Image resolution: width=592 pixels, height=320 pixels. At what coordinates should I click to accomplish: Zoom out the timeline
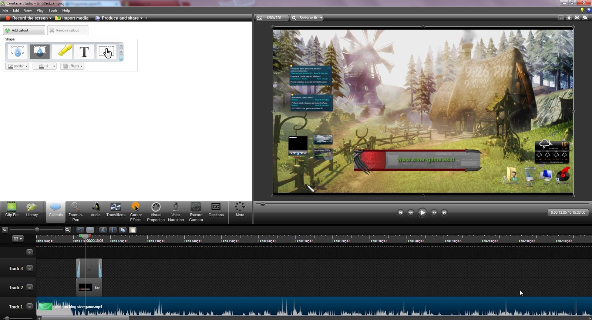click(5, 230)
